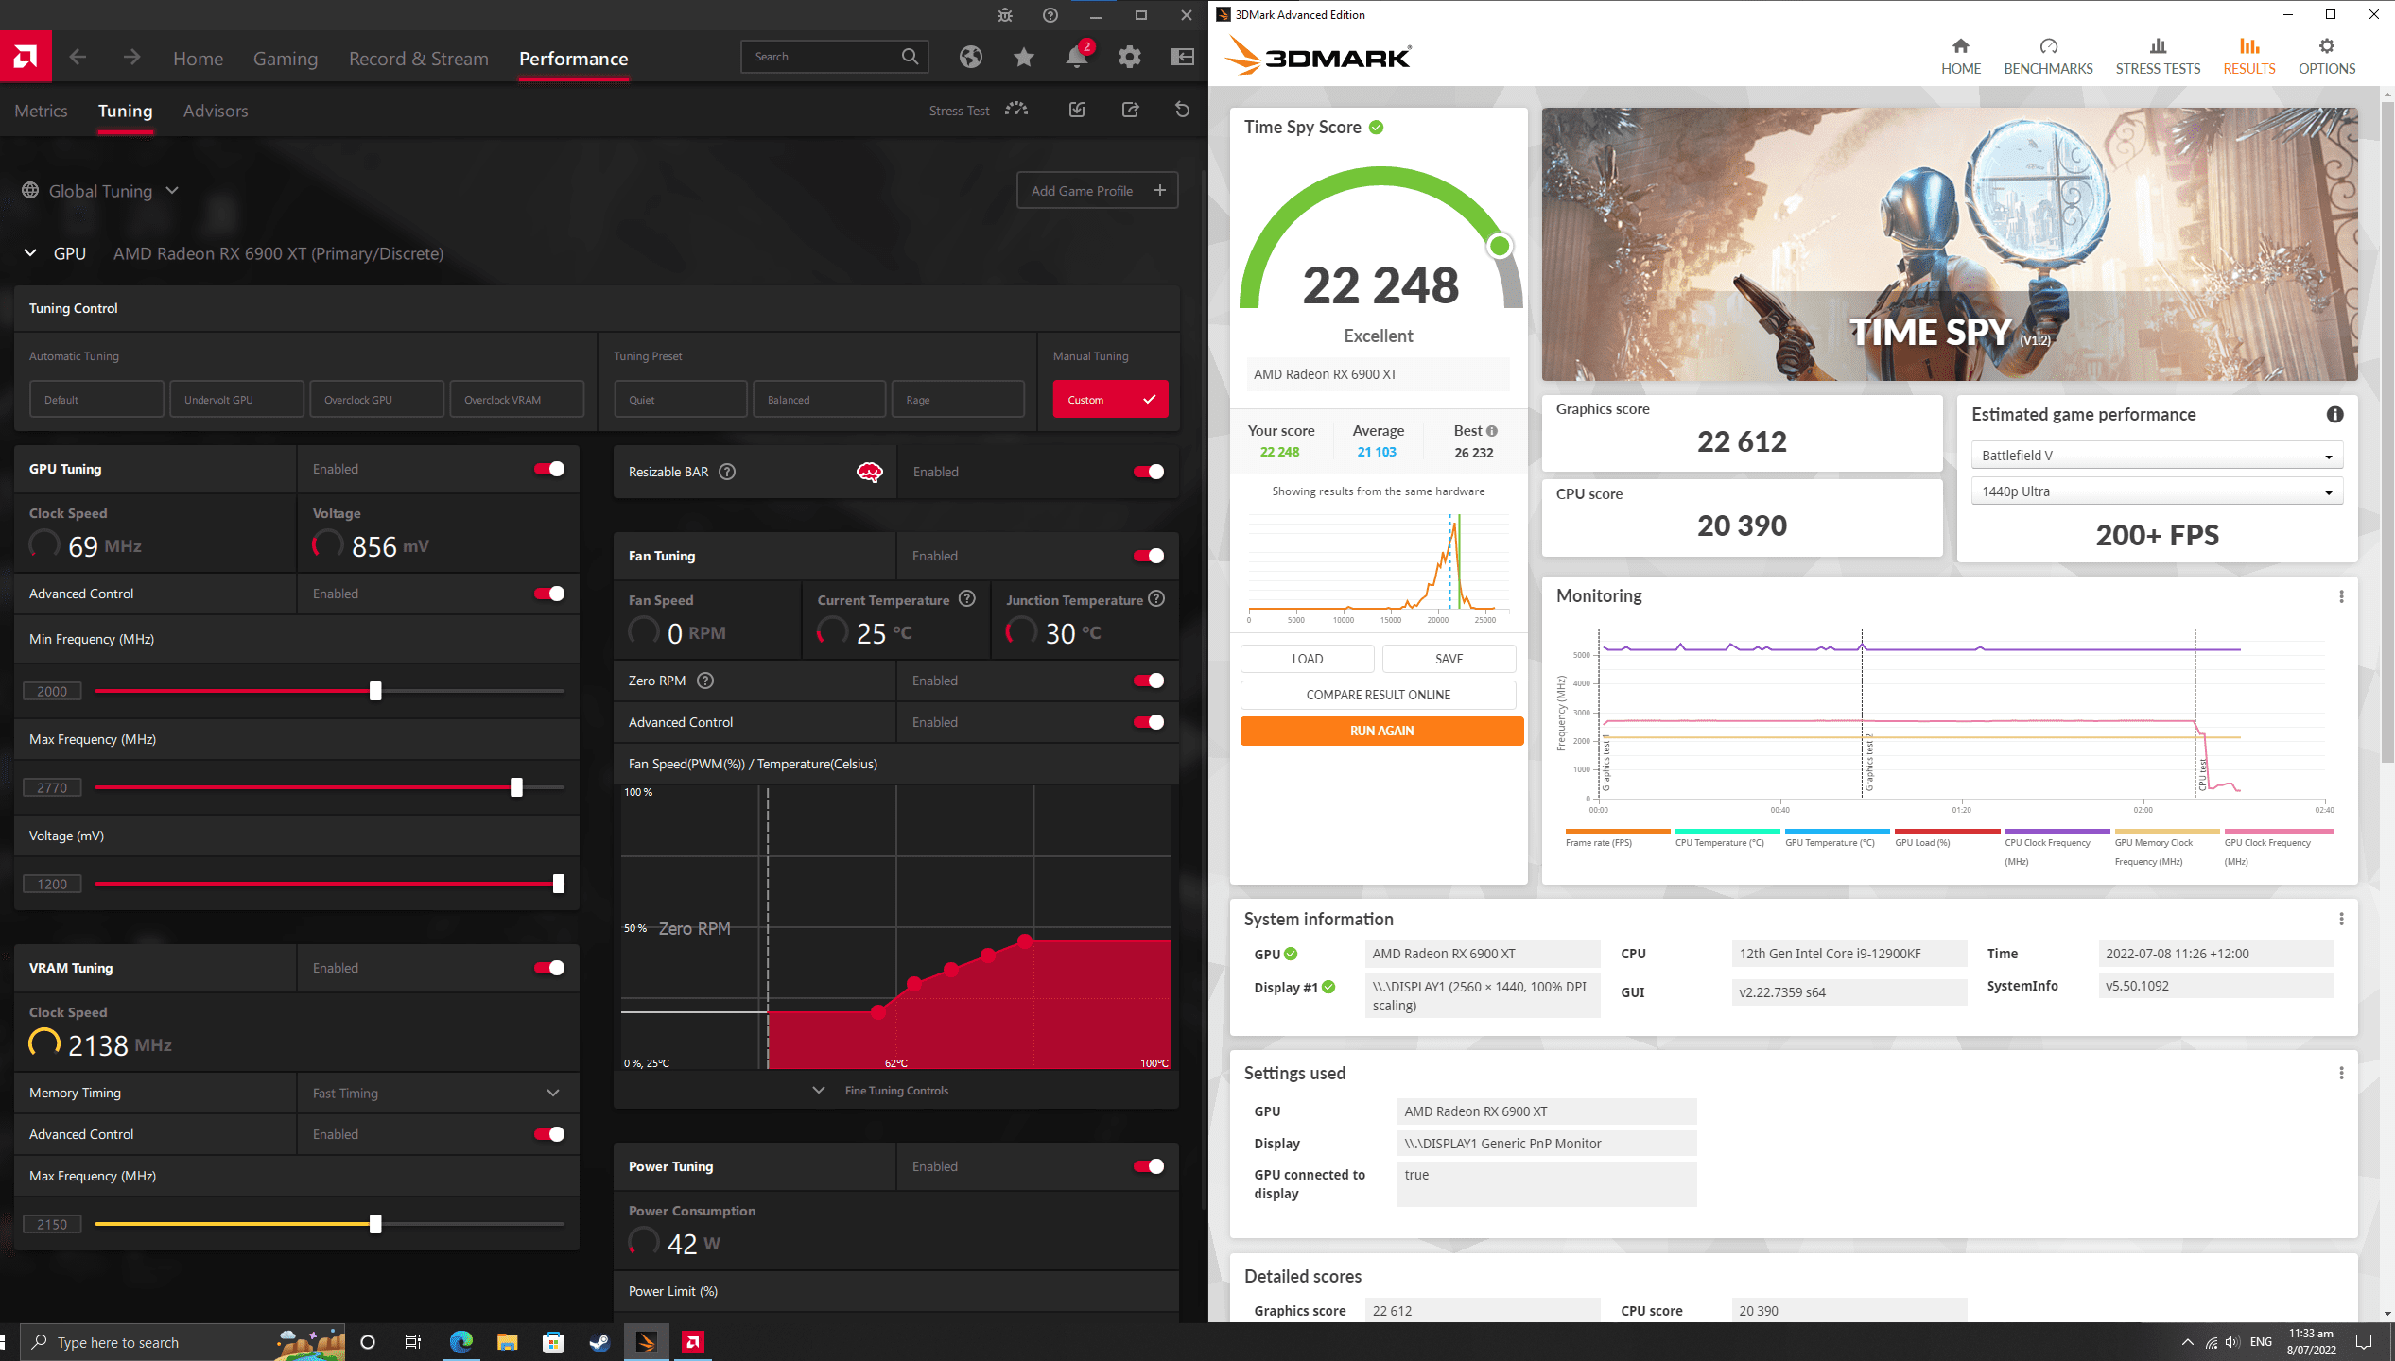This screenshot has width=2395, height=1361.
Task: Click the Min Frequency slider handle
Action: tap(375, 691)
